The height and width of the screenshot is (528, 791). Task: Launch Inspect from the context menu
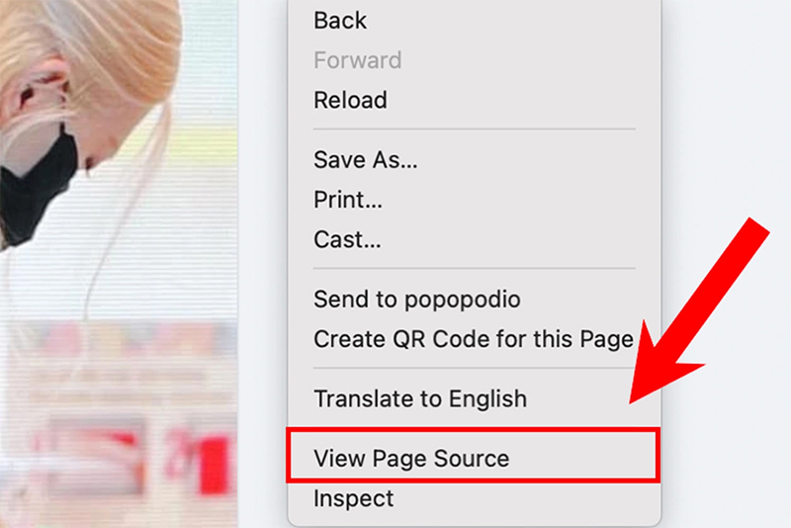click(x=353, y=499)
